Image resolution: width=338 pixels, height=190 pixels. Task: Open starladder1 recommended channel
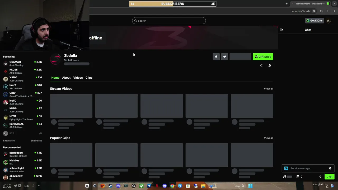(22, 154)
